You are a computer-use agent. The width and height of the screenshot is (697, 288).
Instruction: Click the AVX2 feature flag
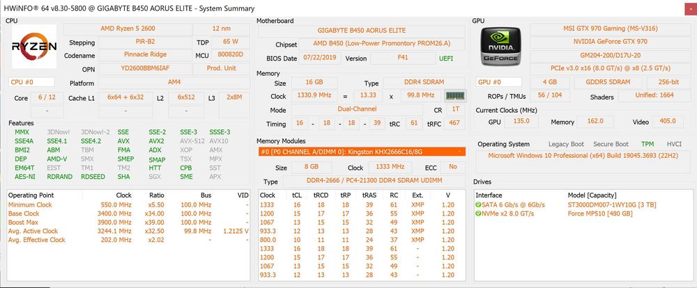click(156, 141)
